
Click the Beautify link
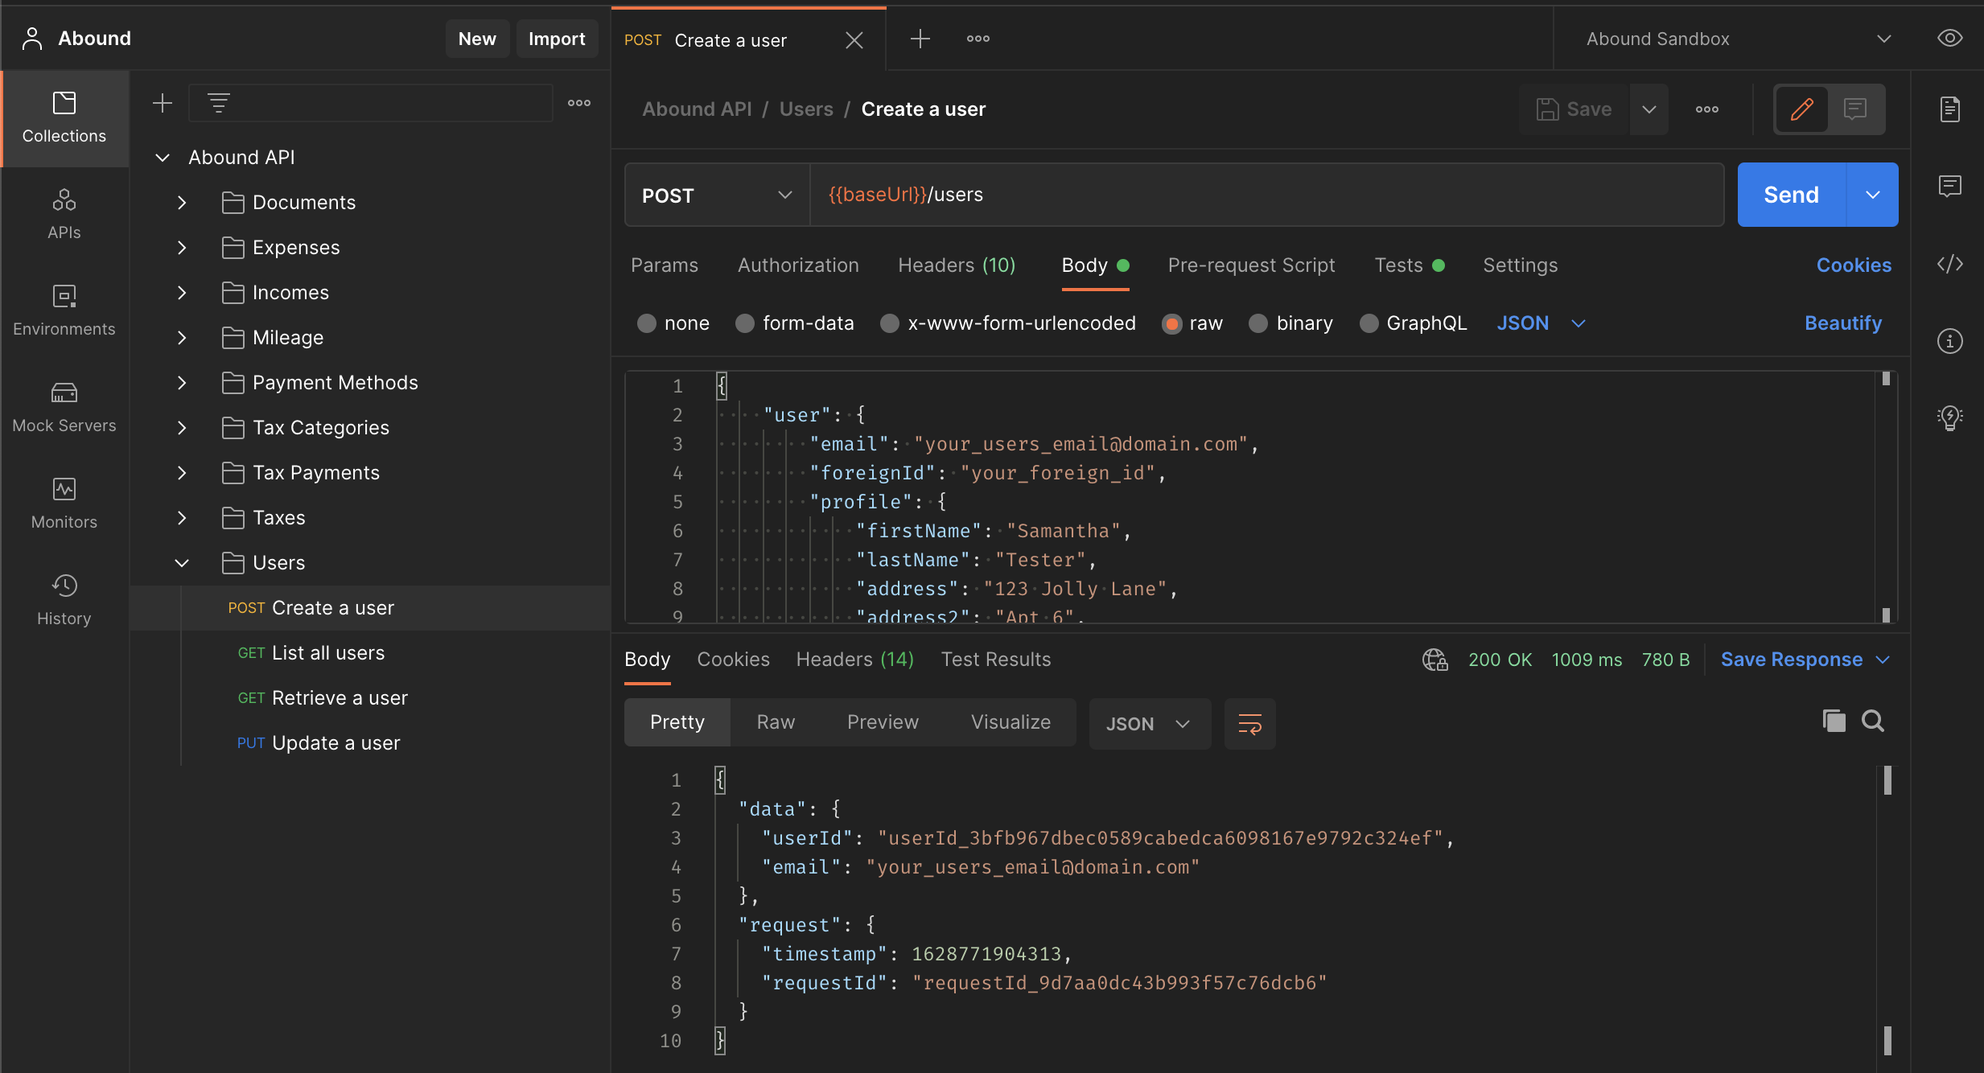tap(1843, 323)
